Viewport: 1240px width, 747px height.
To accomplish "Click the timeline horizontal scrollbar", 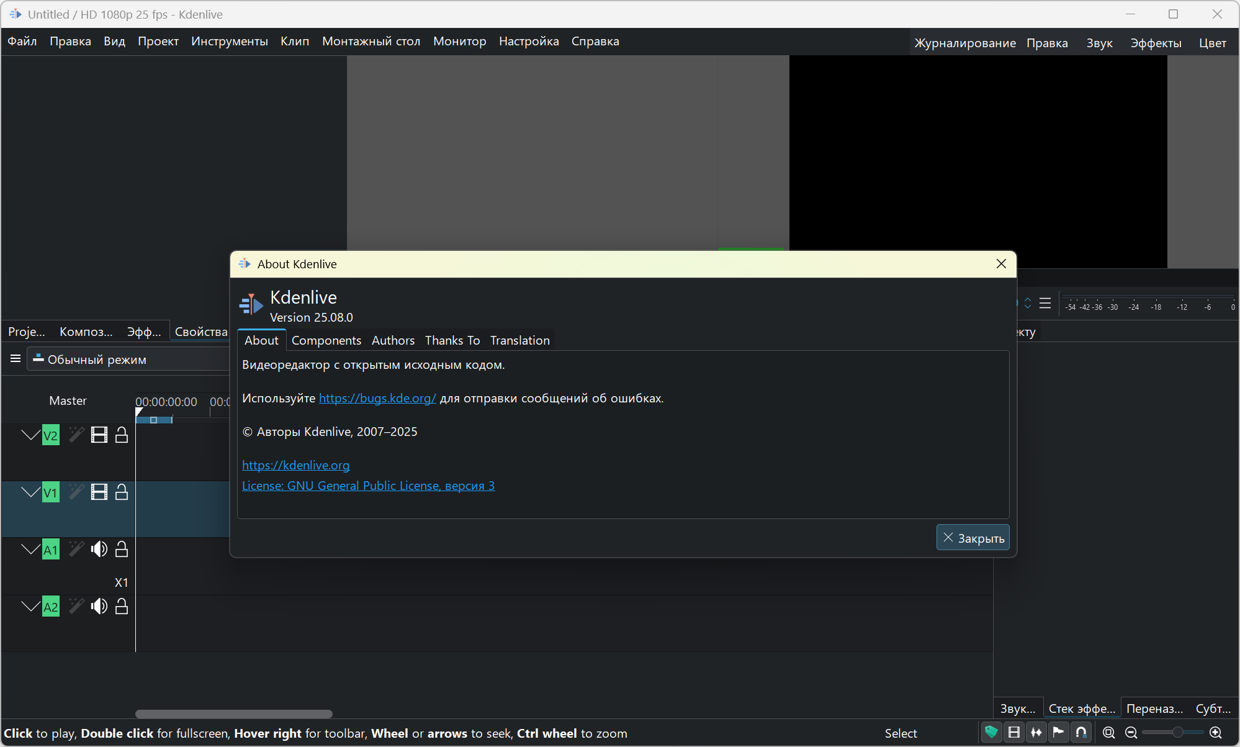I will pos(234,713).
